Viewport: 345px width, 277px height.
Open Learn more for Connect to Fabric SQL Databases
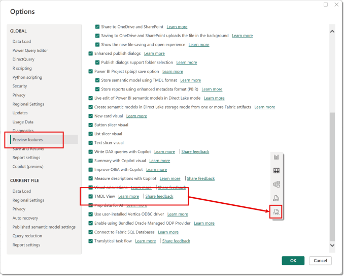169,233
